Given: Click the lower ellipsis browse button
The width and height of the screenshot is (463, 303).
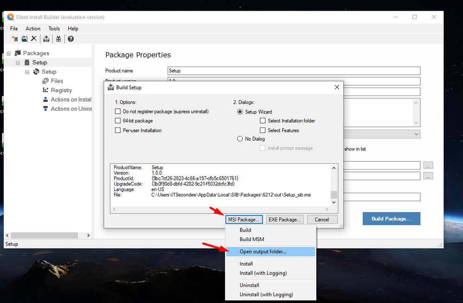Looking at the screenshot, I should click(x=428, y=176).
